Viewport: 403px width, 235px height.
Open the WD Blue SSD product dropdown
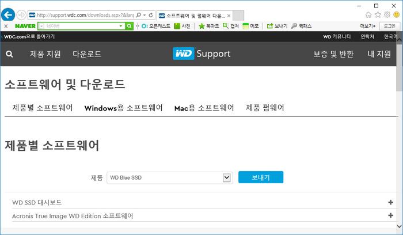pyautogui.click(x=170, y=177)
